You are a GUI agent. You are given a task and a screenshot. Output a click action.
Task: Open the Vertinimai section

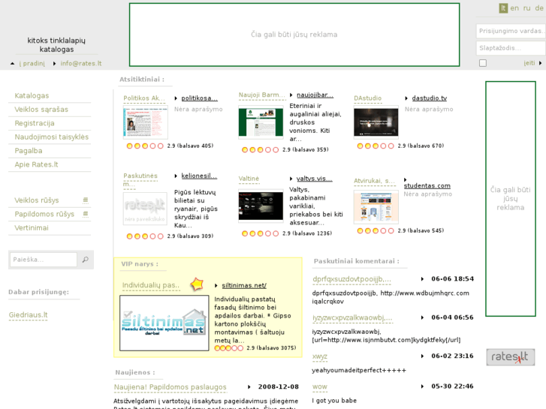[32, 228]
